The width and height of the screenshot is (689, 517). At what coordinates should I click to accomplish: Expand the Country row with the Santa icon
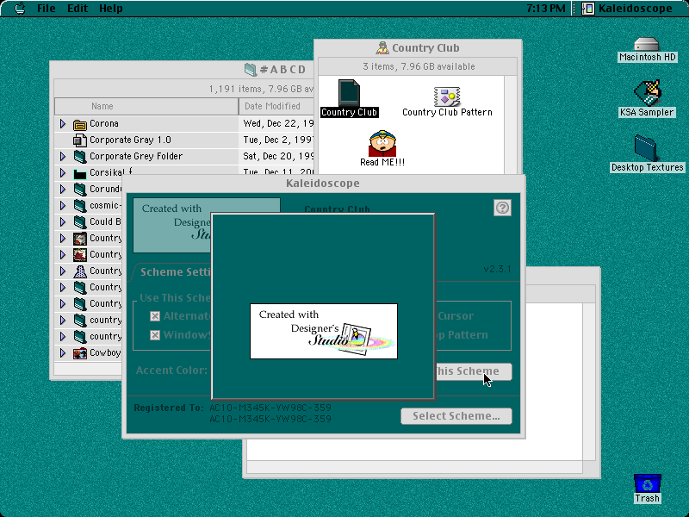tap(63, 239)
